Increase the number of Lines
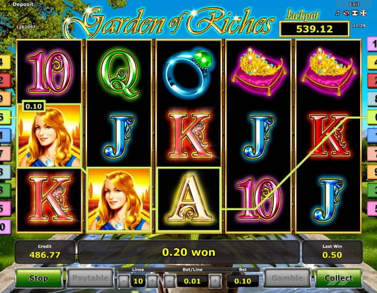The image size is (377, 293). 152,281
